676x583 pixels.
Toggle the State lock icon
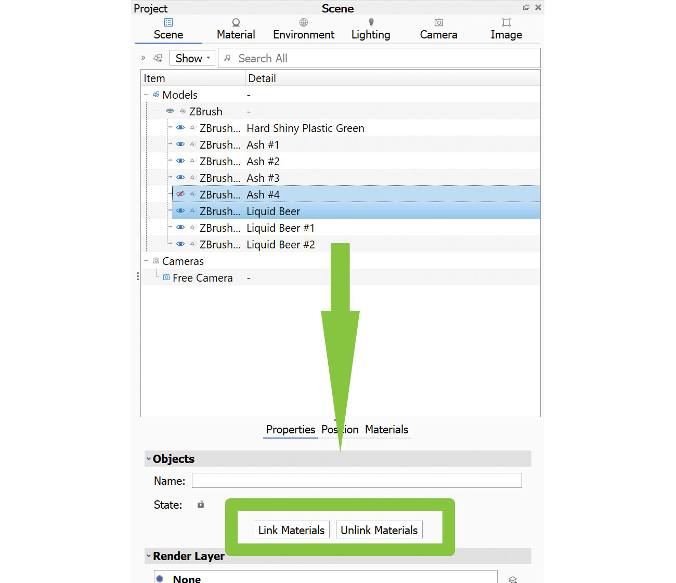coord(201,505)
